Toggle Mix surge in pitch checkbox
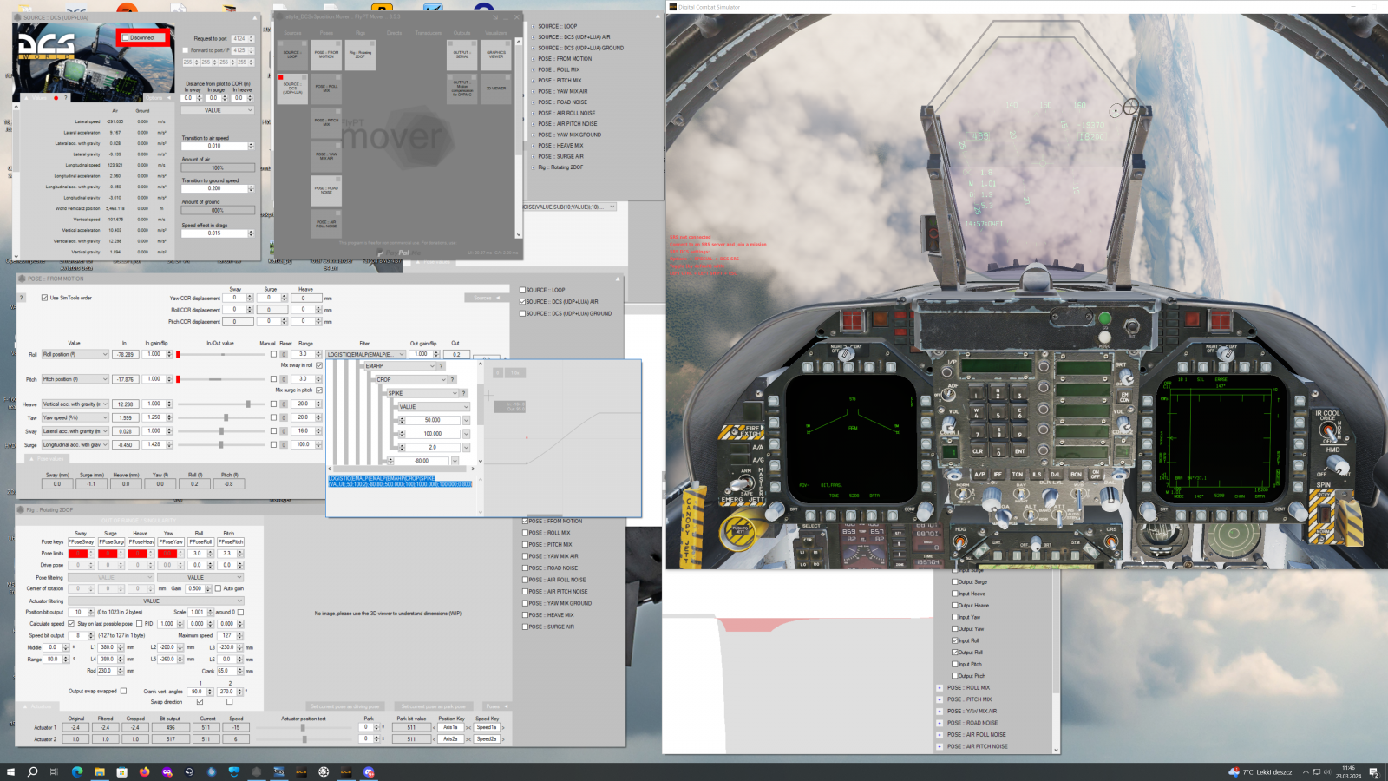This screenshot has width=1388, height=781. point(319,390)
